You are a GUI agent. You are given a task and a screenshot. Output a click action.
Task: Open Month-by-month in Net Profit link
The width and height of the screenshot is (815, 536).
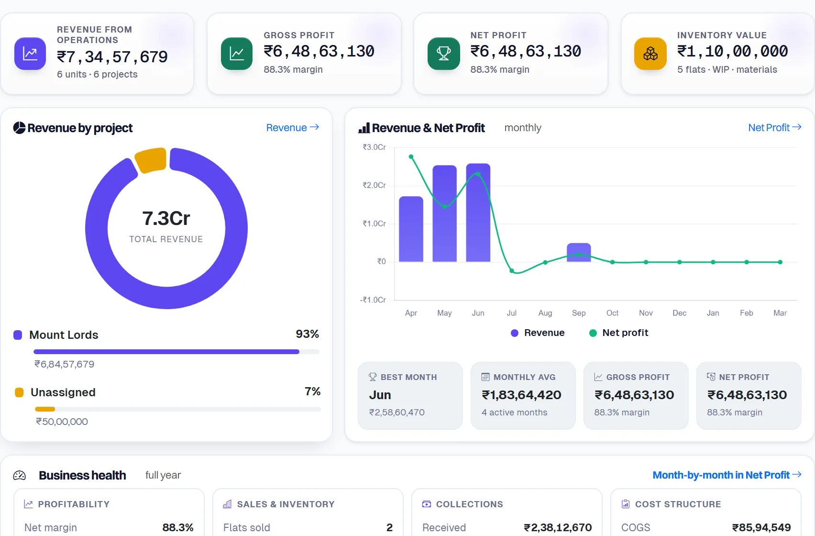pos(727,475)
